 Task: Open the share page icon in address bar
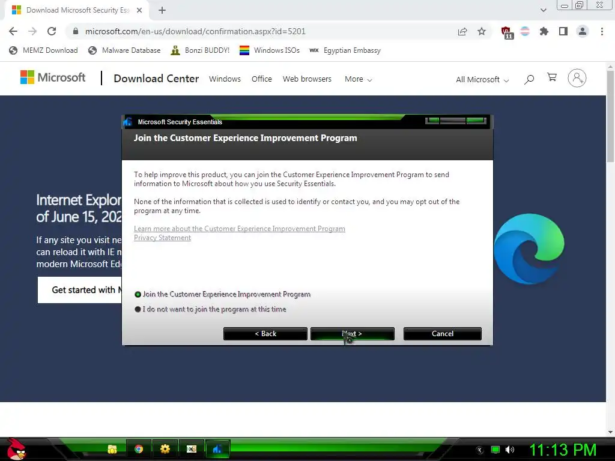point(462,32)
